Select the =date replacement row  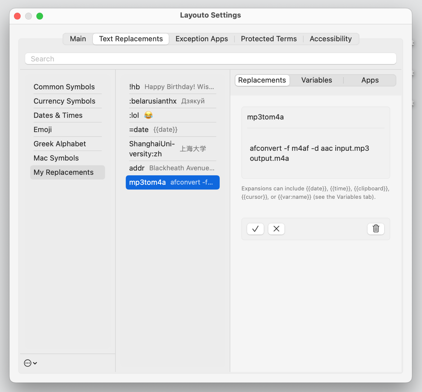click(172, 129)
